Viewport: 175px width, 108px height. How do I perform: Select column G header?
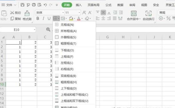[107, 37]
